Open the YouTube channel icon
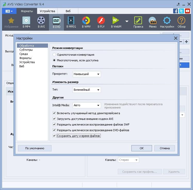 click(187, 11)
